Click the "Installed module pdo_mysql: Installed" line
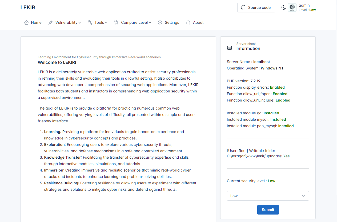 pyautogui.click(x=260, y=126)
